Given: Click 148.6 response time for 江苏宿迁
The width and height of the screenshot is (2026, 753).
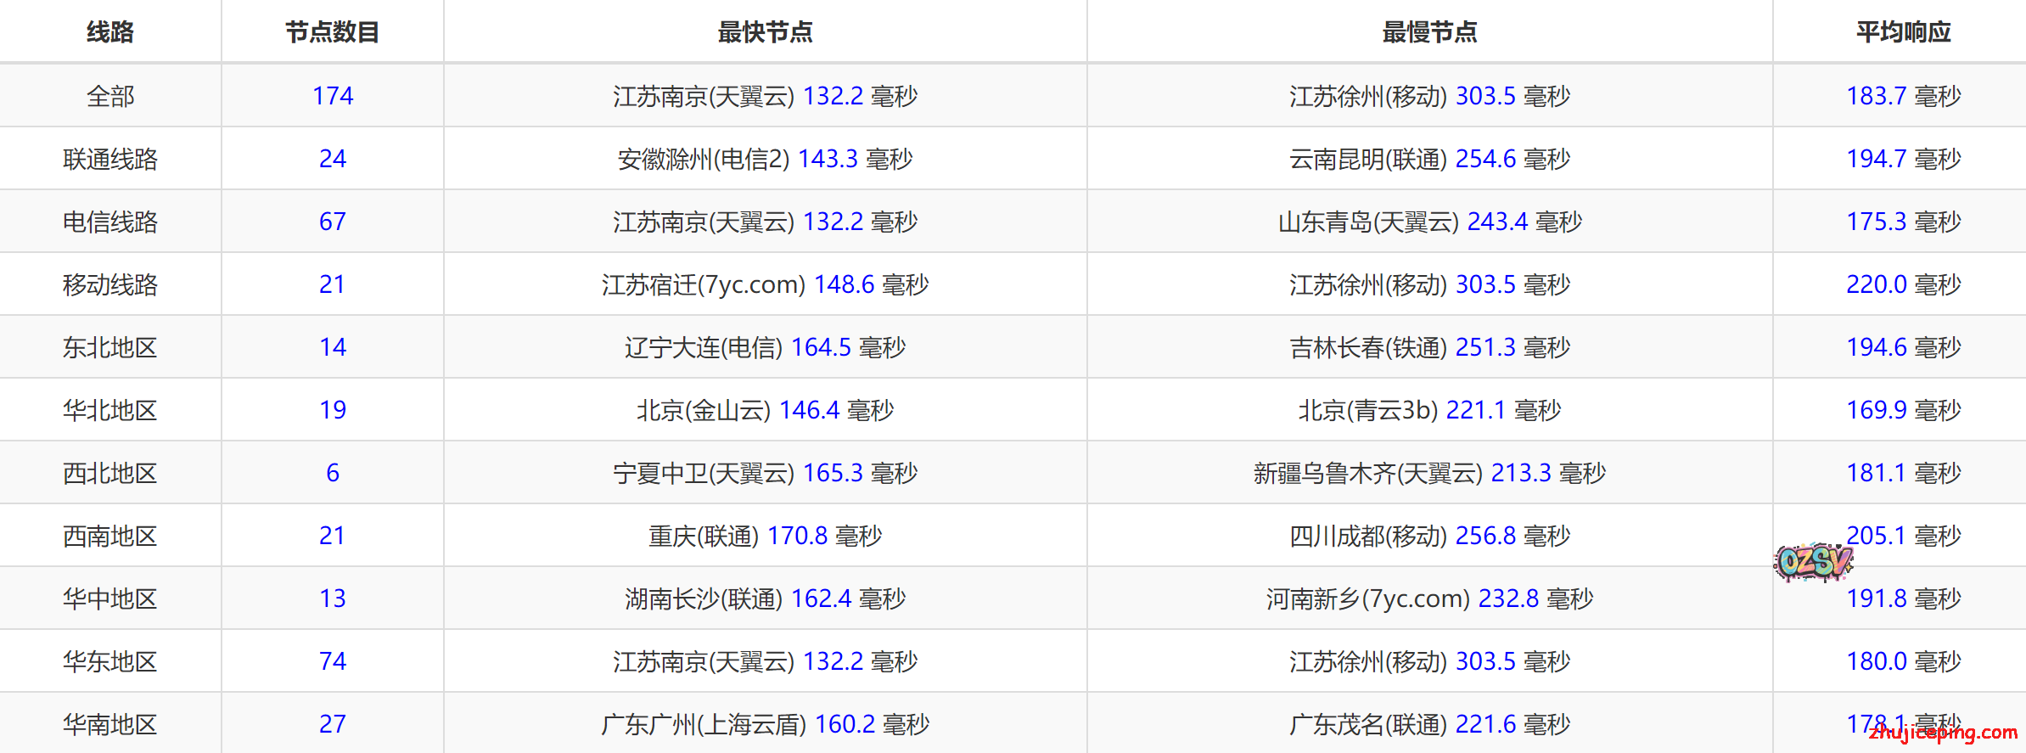Looking at the screenshot, I should click(x=844, y=284).
